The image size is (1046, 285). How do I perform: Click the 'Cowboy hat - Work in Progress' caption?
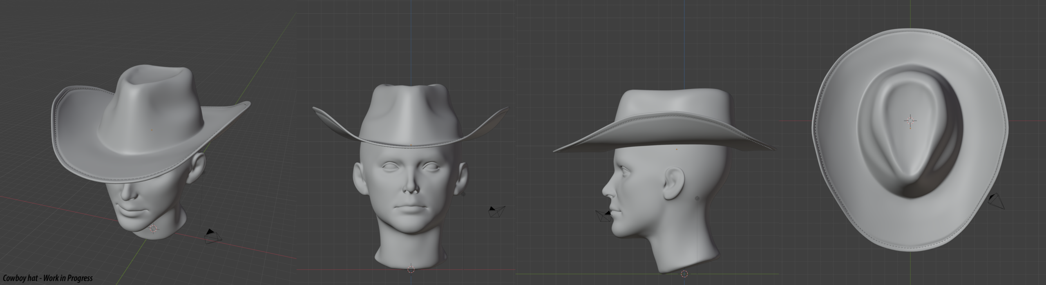47,278
